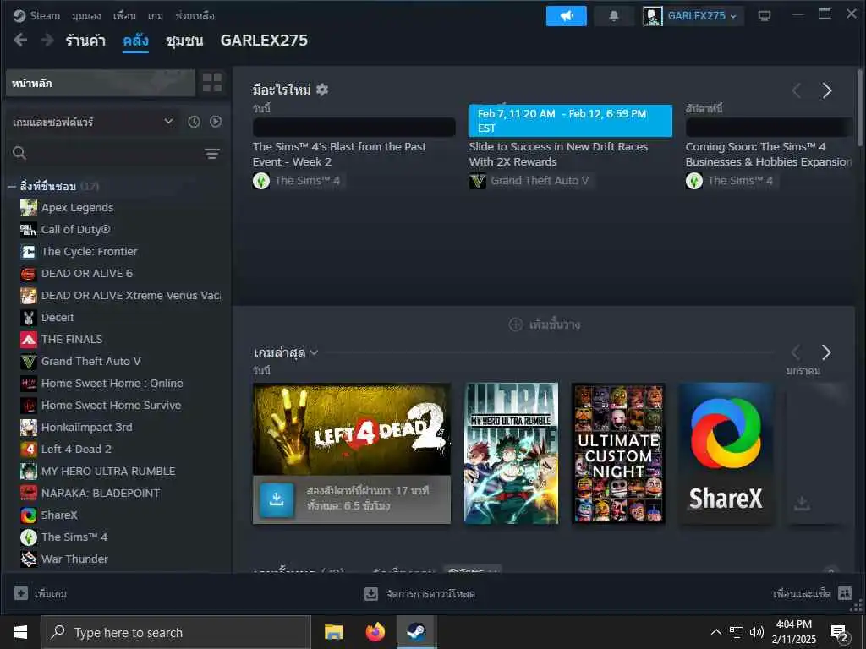Open Ultimate Custom Night cover thumbnail

(618, 453)
